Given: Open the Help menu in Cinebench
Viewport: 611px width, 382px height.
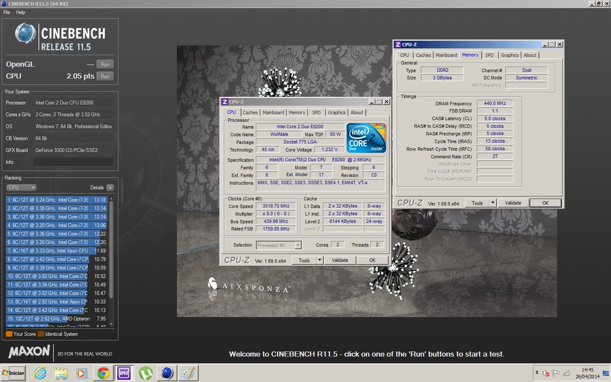Looking at the screenshot, I should [x=21, y=12].
